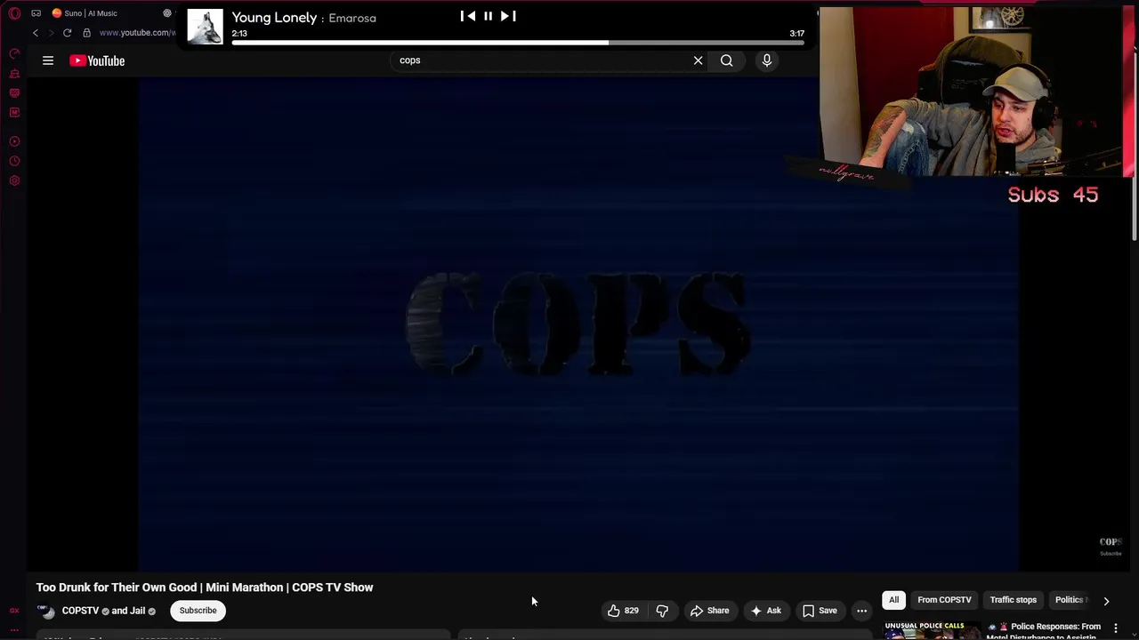Start voice search with the microphone icon
Image resolution: width=1139 pixels, height=640 pixels.
tap(767, 60)
